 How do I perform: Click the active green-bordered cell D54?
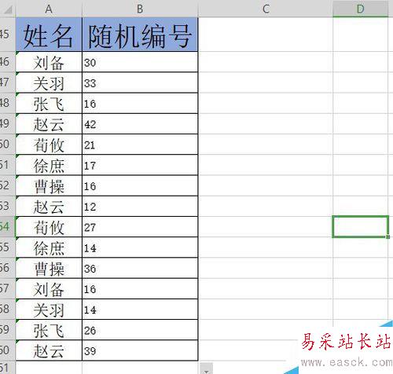tap(360, 227)
